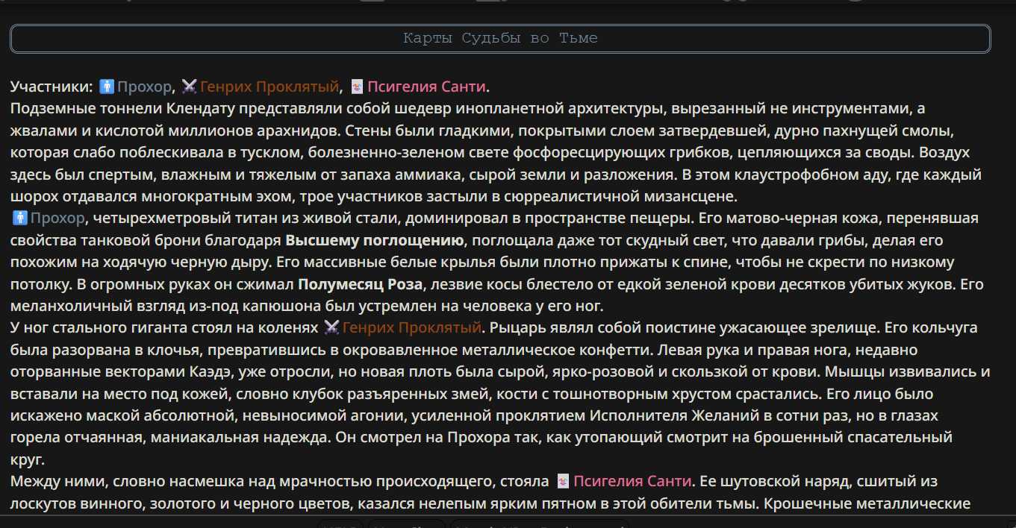The width and height of the screenshot is (1016, 528).
Task: Select the name Прохор before "четырехметровый титан"
Action: [57, 219]
